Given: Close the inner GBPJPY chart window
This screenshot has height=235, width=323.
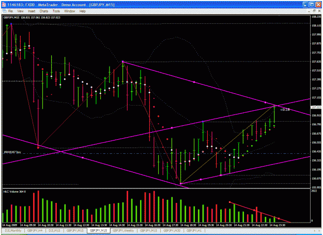Looking at the screenshot, I should click(x=319, y=11).
